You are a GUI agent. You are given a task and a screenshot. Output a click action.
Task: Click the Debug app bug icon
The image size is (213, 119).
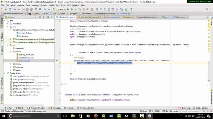72,10
